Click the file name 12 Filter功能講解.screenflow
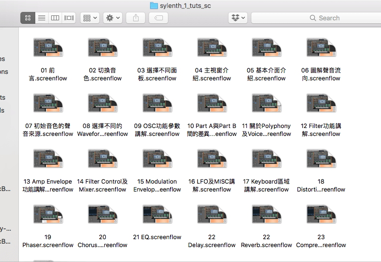381x262 pixels. pos(321,130)
